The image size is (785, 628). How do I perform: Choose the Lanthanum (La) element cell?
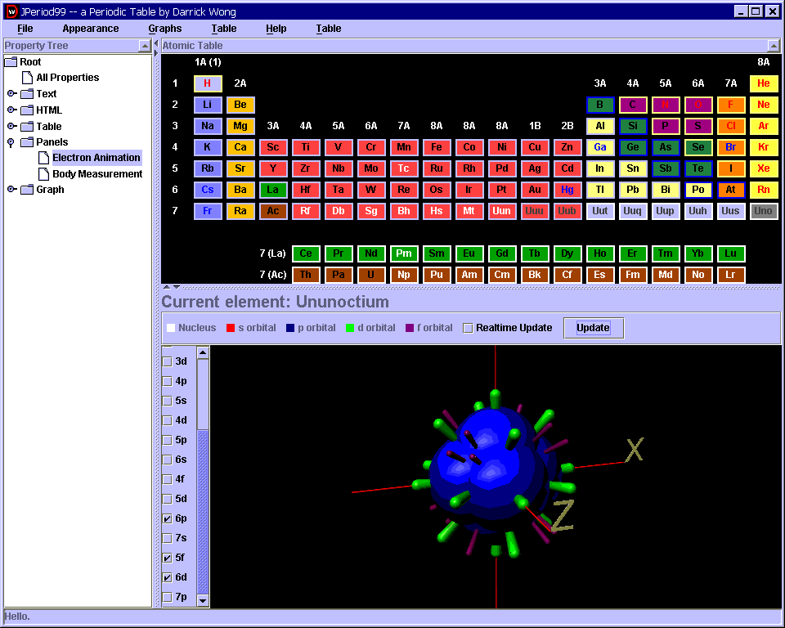(x=273, y=190)
